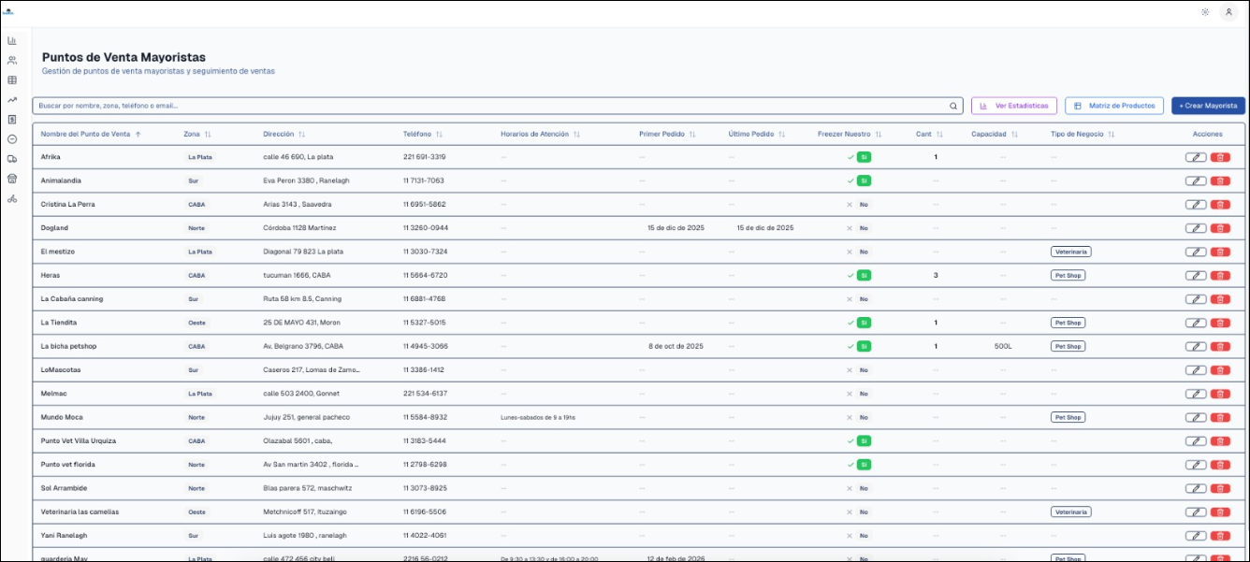Click the Freezer 'Si' badge for Heras
This screenshot has height=562, width=1250.
[x=864, y=276]
